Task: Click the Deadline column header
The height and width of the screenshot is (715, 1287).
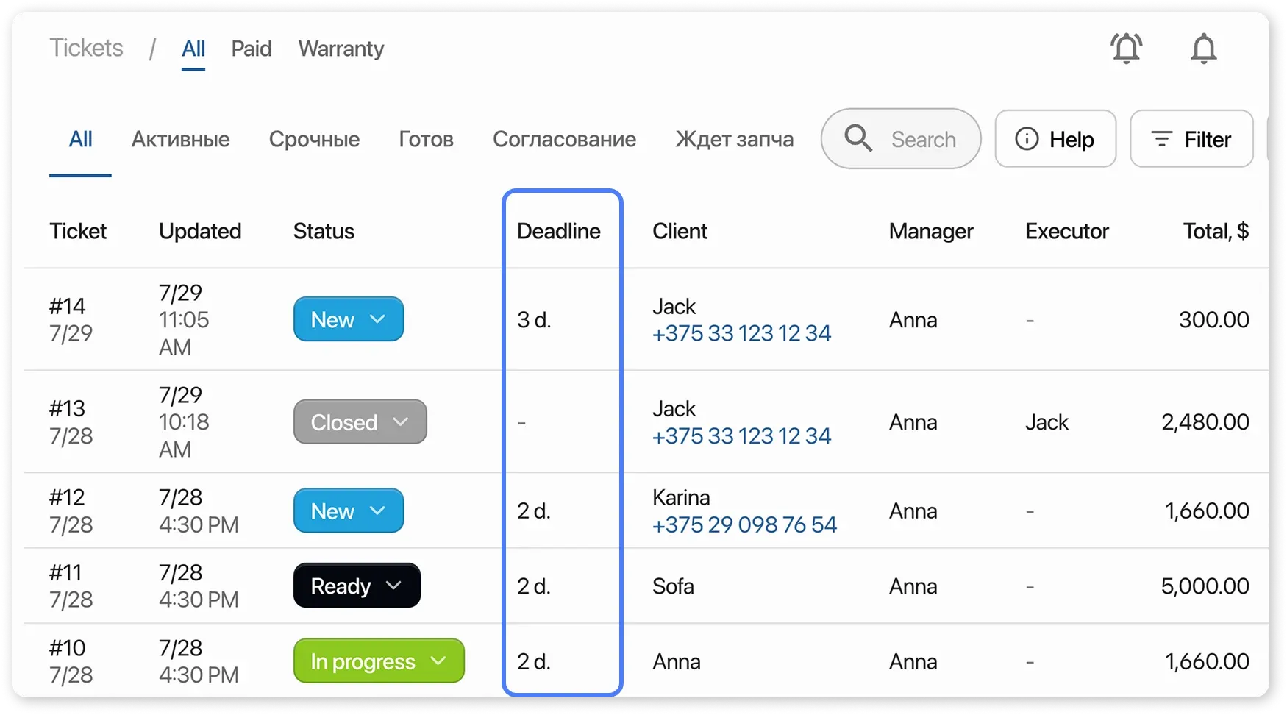Action: (x=559, y=231)
